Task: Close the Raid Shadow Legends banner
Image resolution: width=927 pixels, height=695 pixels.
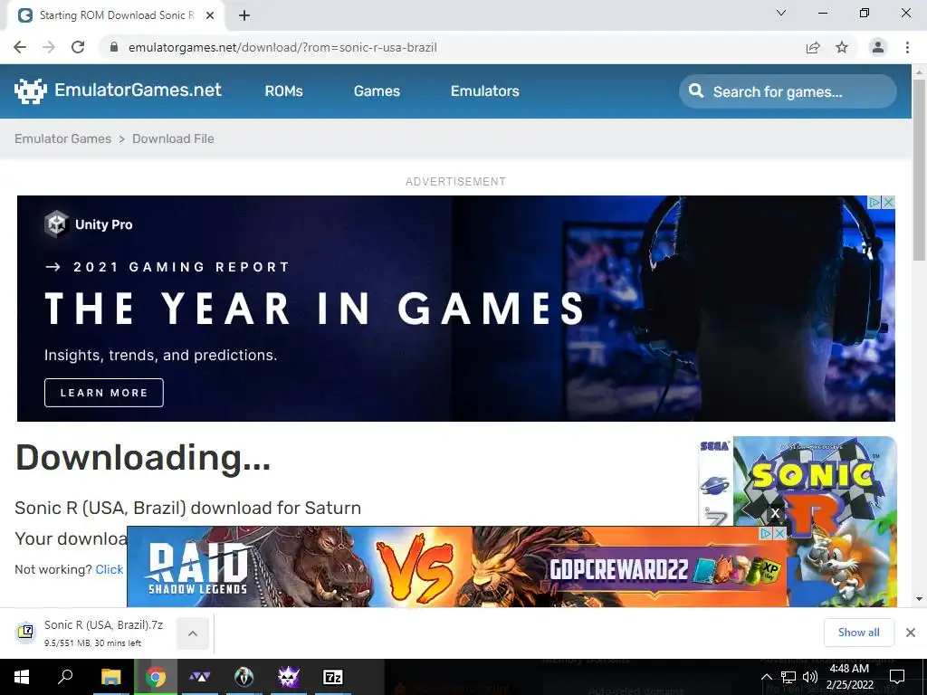Action: tap(779, 533)
